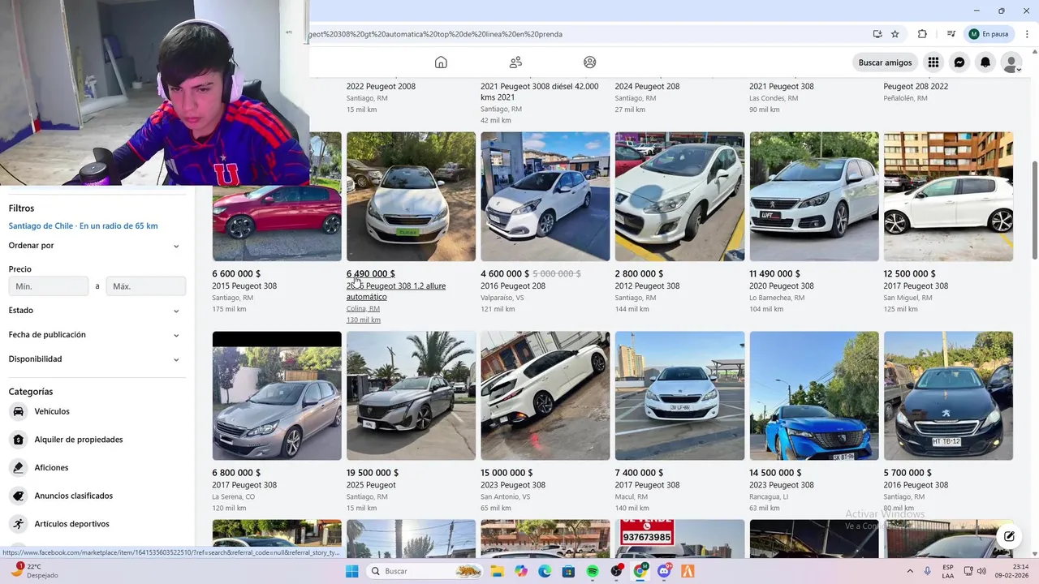Open the 2015 Peugeot 308 1.2 allure automático listing

396,291
